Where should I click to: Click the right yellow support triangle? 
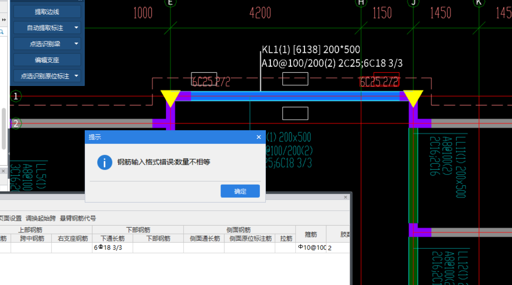coord(413,98)
